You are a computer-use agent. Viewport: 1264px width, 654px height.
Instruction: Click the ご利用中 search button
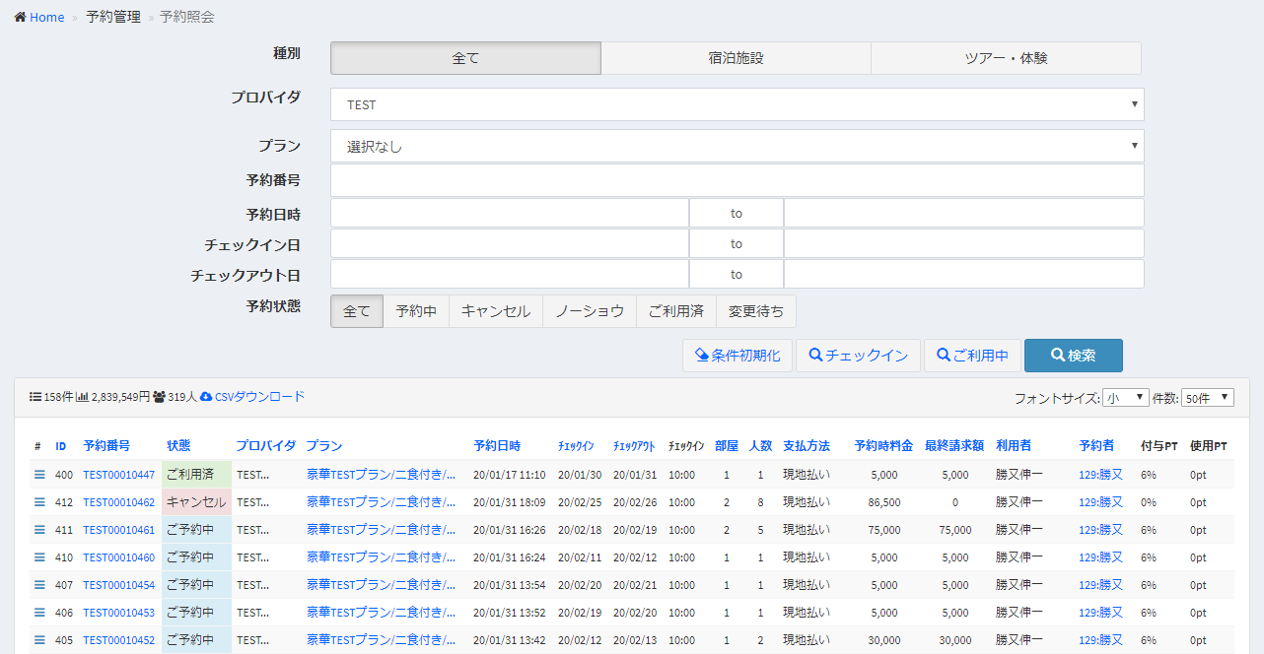pyautogui.click(x=972, y=356)
